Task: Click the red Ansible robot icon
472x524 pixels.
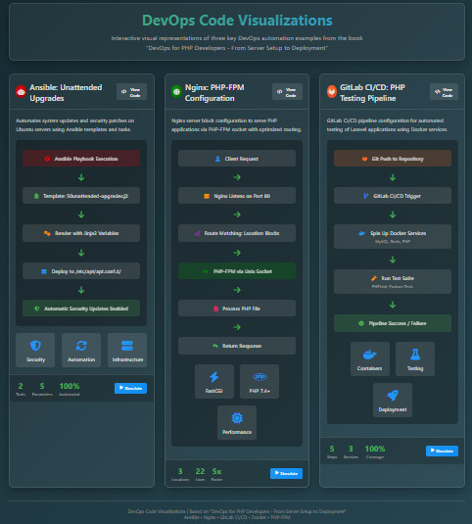Action: click(21, 91)
